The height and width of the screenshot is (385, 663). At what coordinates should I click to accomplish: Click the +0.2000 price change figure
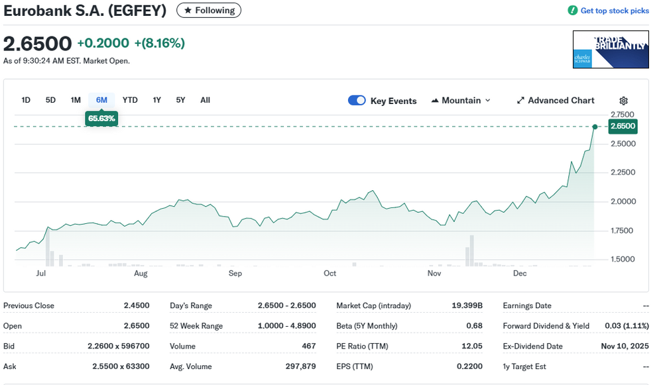pos(103,43)
